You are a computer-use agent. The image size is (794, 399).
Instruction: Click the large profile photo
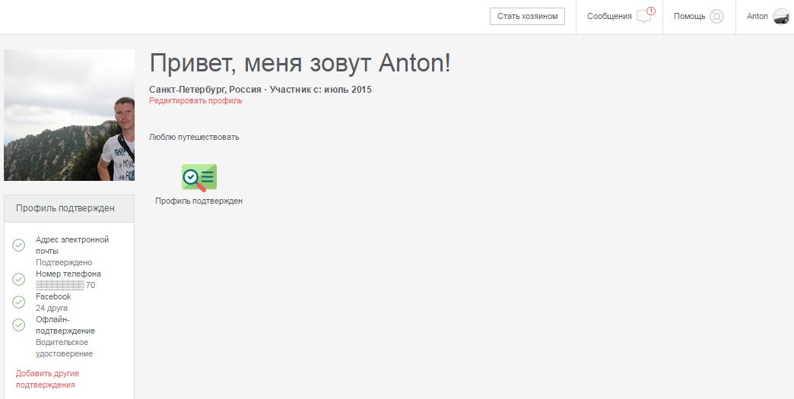69,115
